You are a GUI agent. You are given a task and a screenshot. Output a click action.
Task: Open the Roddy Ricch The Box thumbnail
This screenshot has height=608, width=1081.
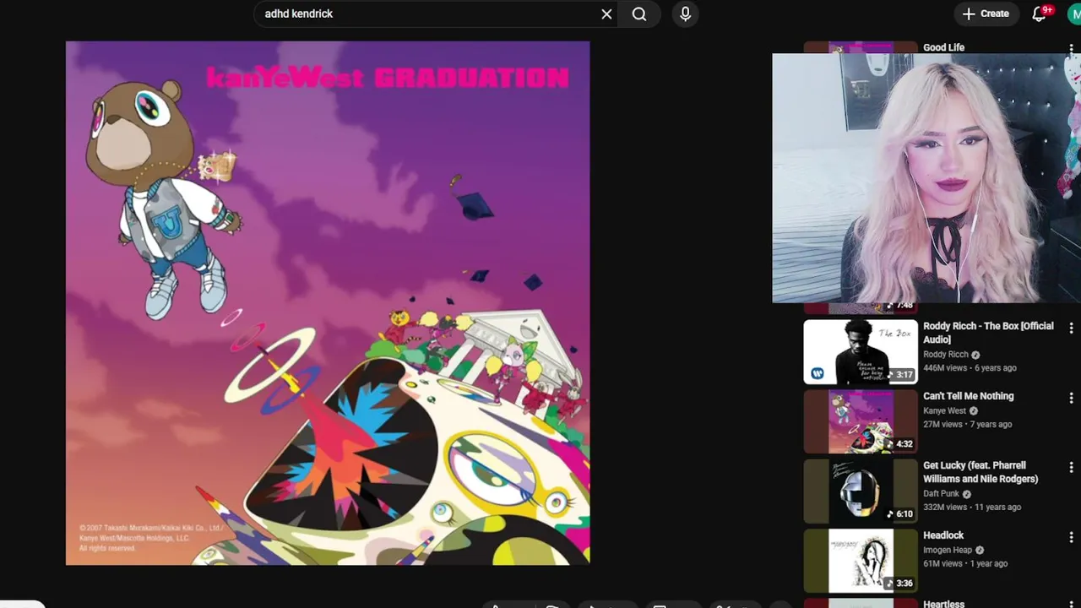[861, 351]
